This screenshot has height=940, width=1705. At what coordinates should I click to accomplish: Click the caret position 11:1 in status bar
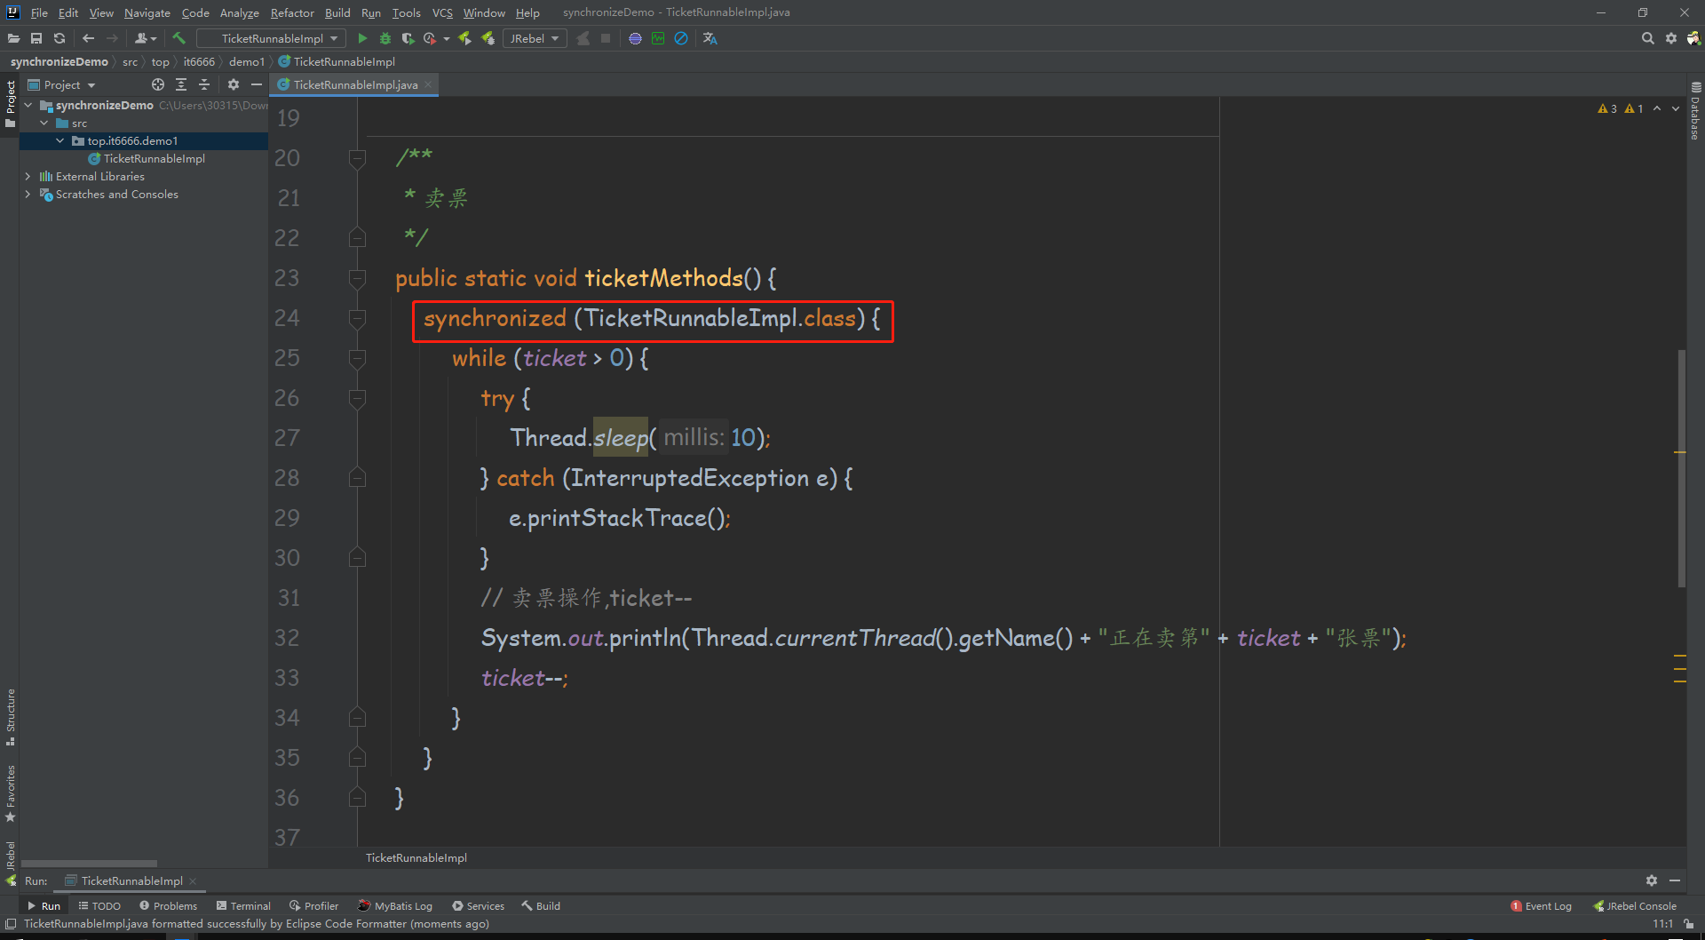pos(1662,924)
